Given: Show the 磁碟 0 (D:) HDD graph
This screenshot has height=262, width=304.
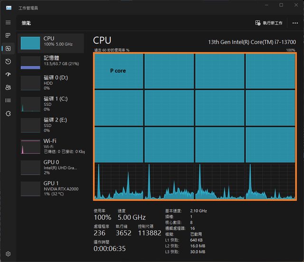Looking at the screenshot, I should (51, 83).
